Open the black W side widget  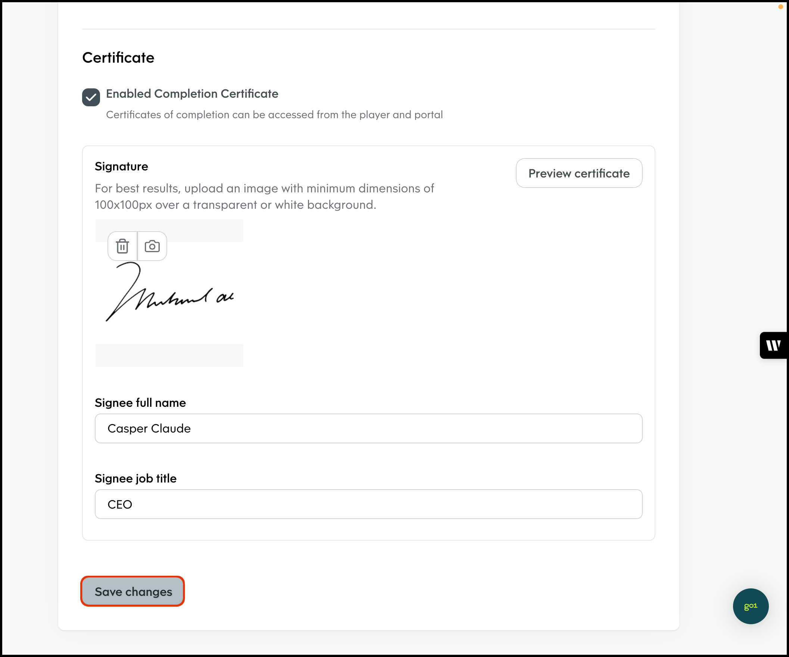773,345
